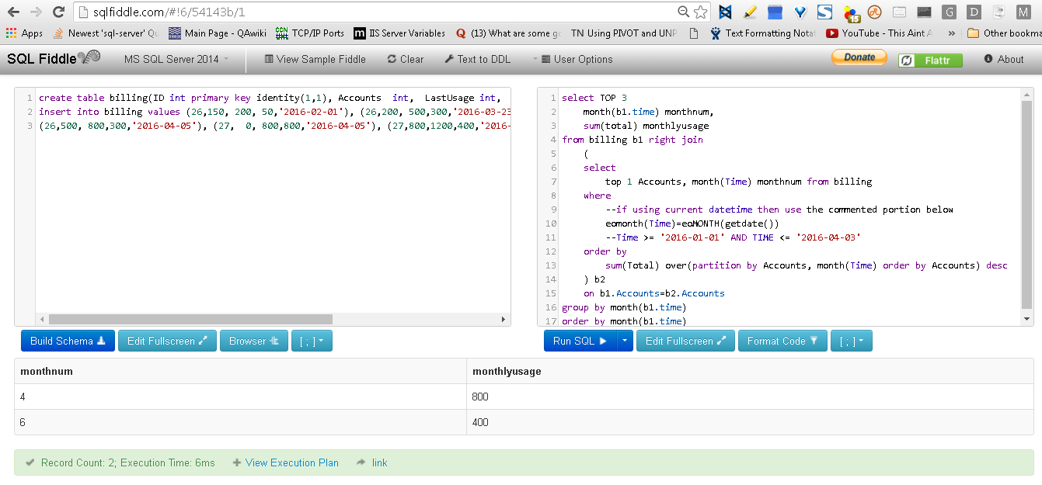Click the 'select TOP 3' query line
The height and width of the screenshot is (485, 1042).
(x=594, y=98)
